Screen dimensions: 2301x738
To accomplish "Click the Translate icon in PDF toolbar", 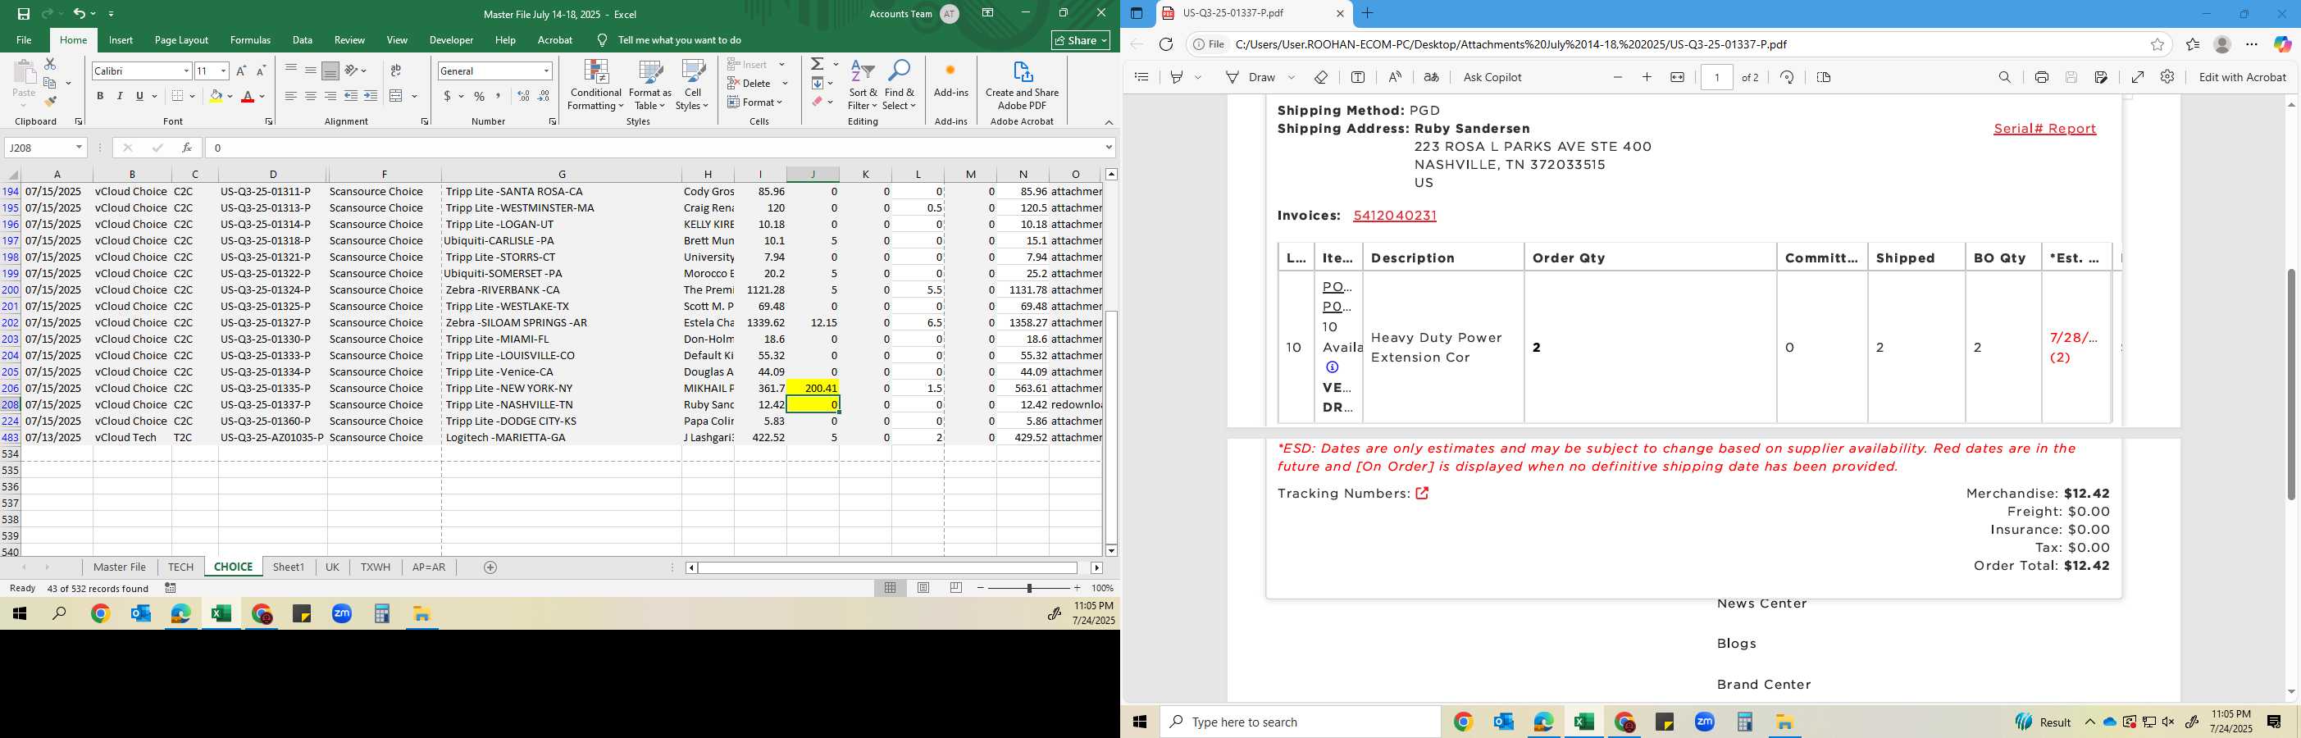I will (x=1431, y=77).
